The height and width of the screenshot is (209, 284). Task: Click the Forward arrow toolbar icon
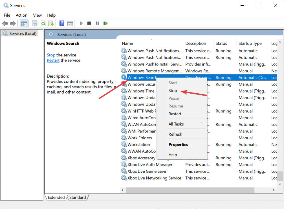pyautogui.click(x=13, y=23)
